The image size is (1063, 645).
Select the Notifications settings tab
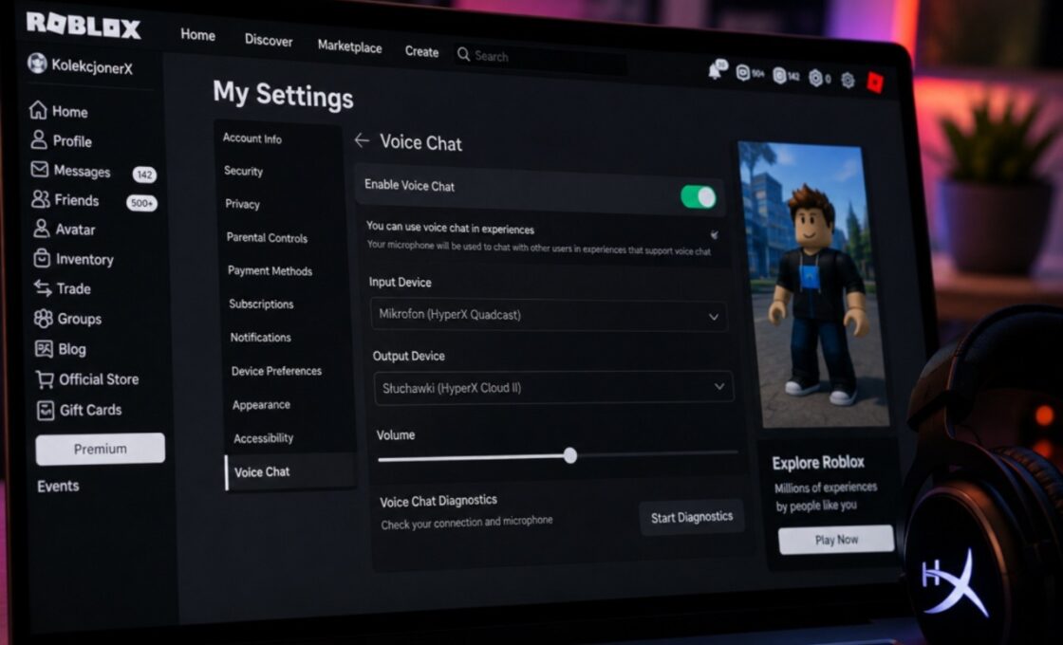pyautogui.click(x=260, y=338)
